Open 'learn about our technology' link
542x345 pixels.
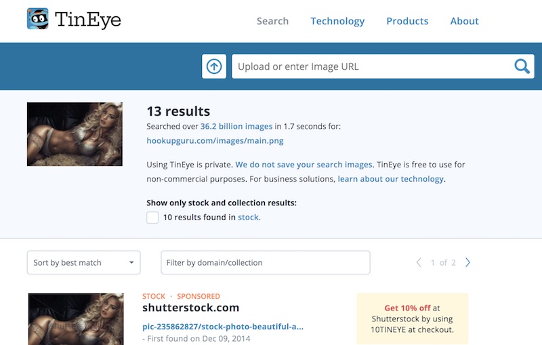pos(391,179)
